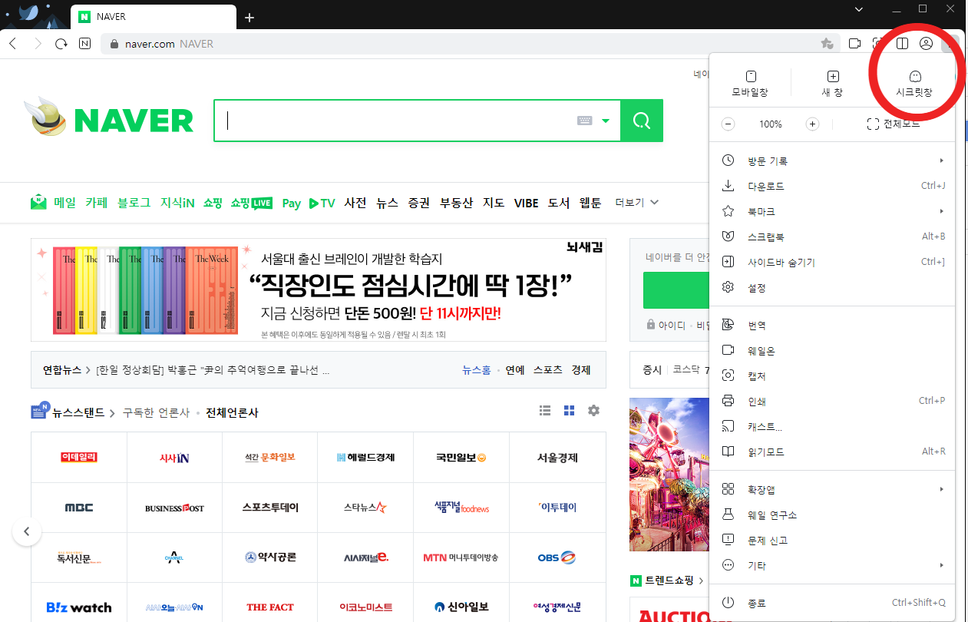This screenshot has height=622, width=968.
Task: Select 문제 신고 in the menu
Action: tap(833, 541)
